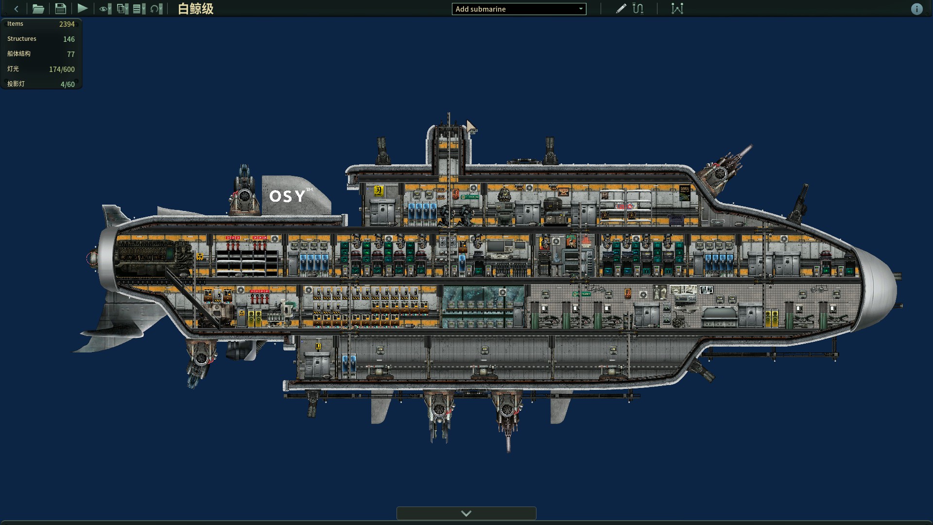This screenshot has width=933, height=525.
Task: Open the list lines dropdown in toolbar
Action: pyautogui.click(x=139, y=9)
